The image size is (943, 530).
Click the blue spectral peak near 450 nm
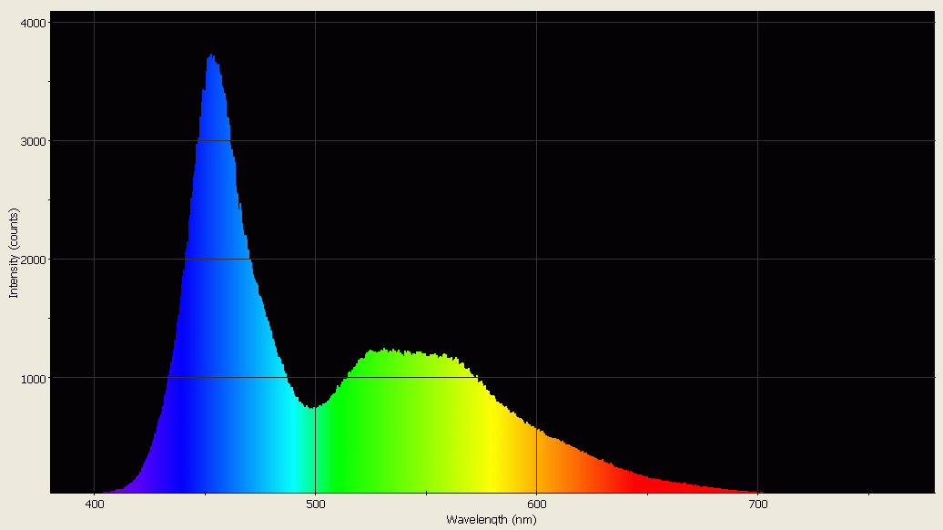coord(212,137)
